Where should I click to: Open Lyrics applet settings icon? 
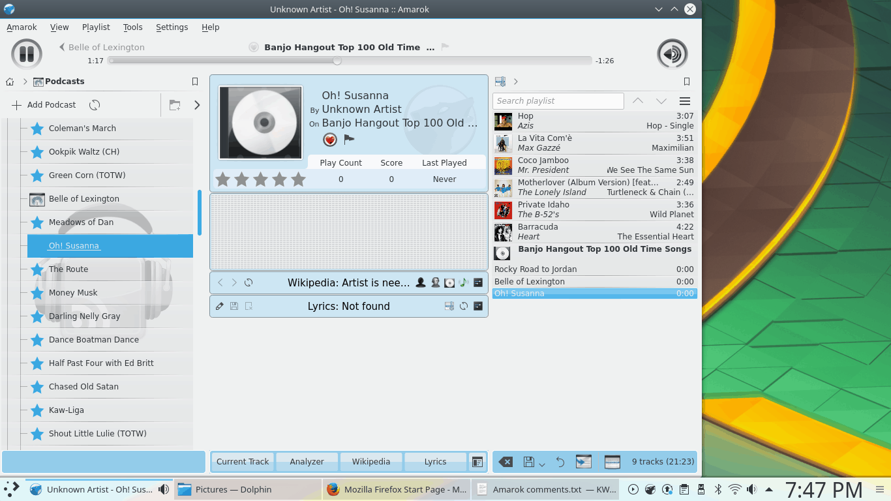(x=478, y=306)
